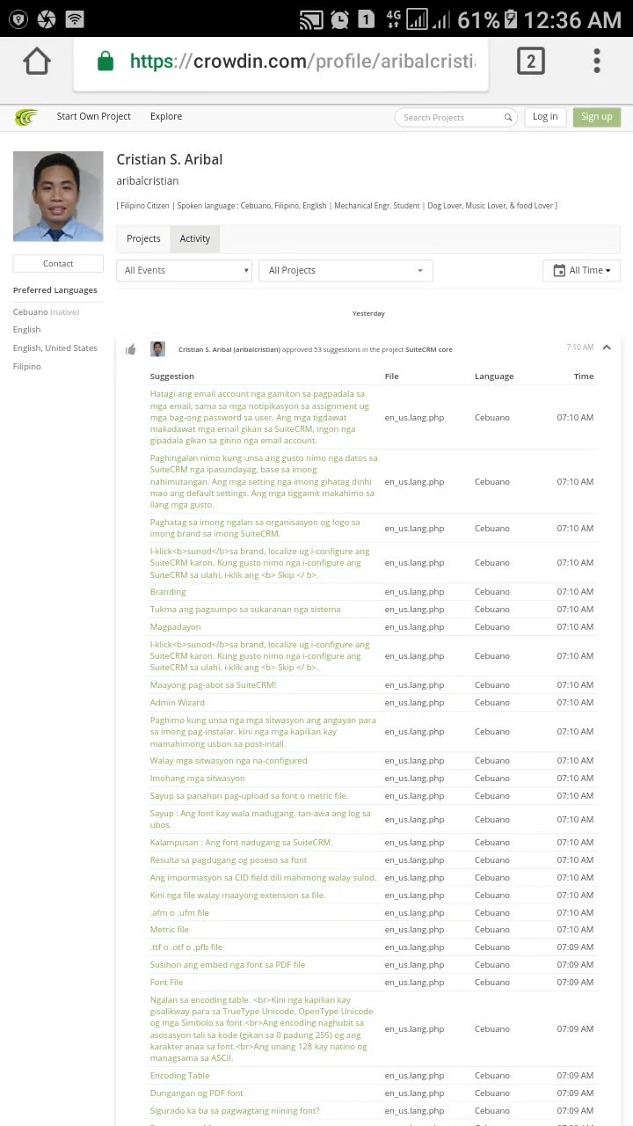Viewport: 633px width, 1126px height.
Task: Open the Font File suggestion link
Action: [x=166, y=982]
